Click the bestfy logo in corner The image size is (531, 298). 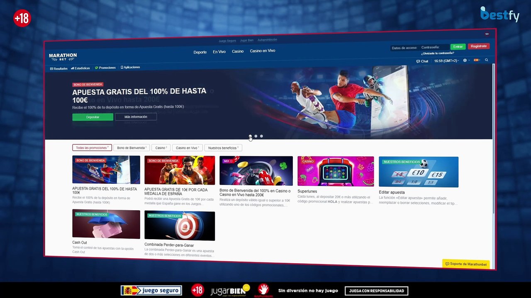pos(500,14)
